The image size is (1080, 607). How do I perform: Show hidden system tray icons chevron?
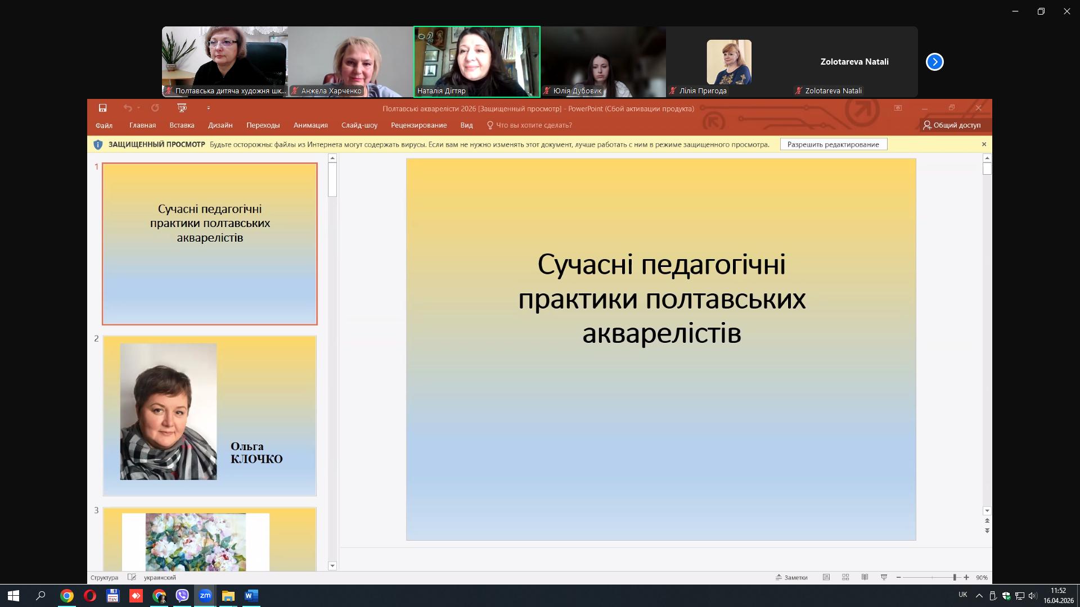point(979,596)
